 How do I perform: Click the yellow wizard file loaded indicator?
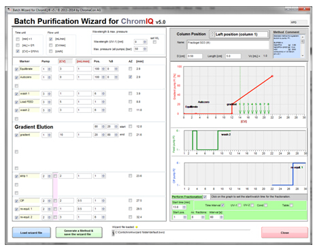137,227
